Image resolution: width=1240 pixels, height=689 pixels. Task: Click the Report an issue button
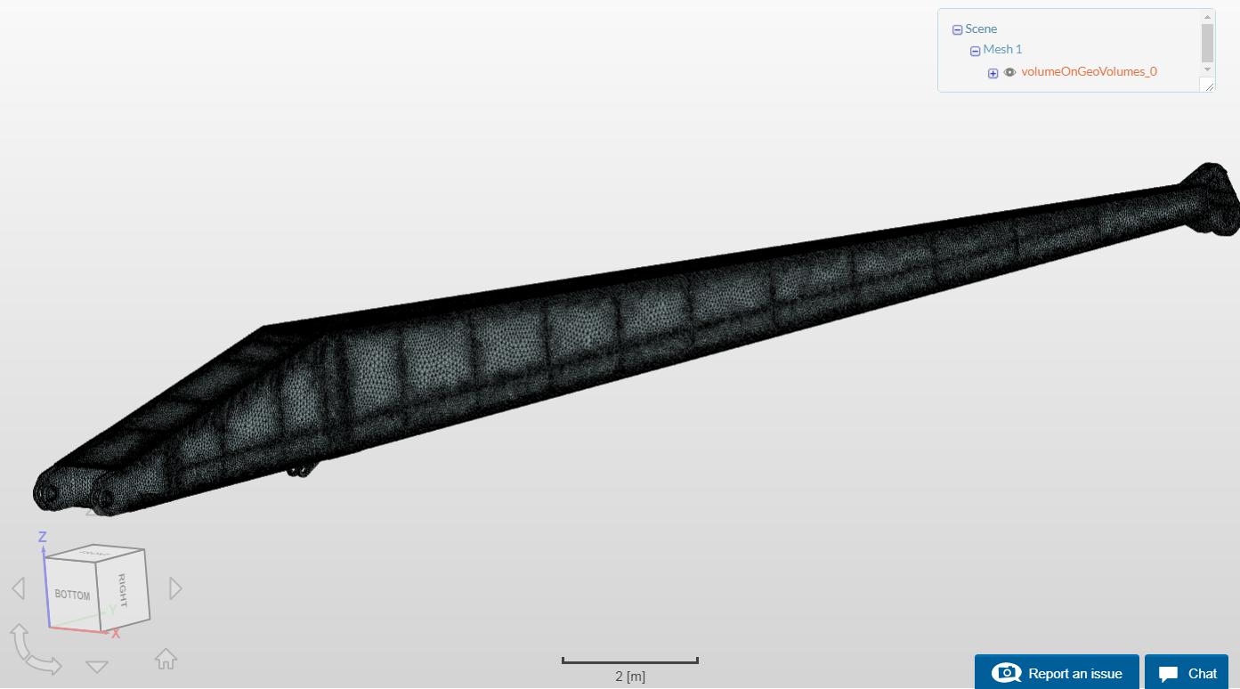(x=1057, y=673)
